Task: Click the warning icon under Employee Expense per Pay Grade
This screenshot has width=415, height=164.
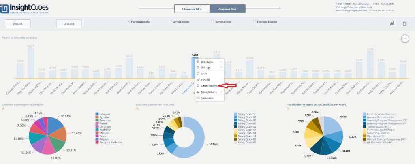Action: click(137, 109)
